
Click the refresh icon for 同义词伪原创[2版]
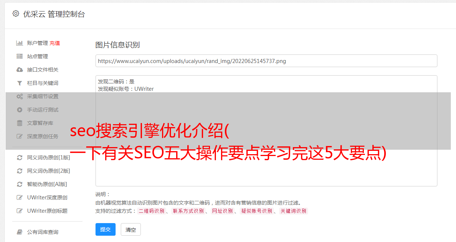pos(20,171)
